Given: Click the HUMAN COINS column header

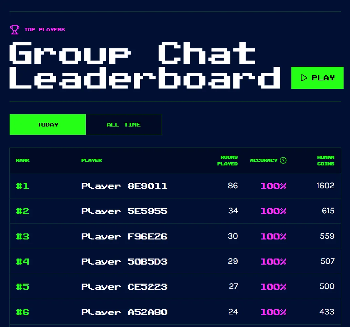Looking at the screenshot, I should pos(326,160).
